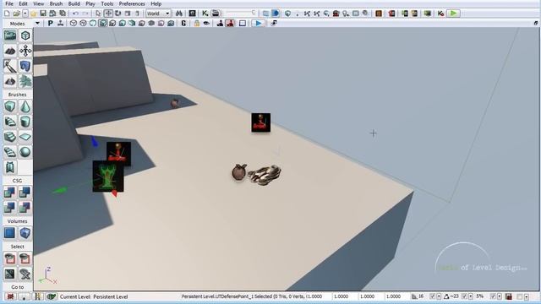Open the View menu
The height and width of the screenshot is (304, 541).
(x=38, y=3)
